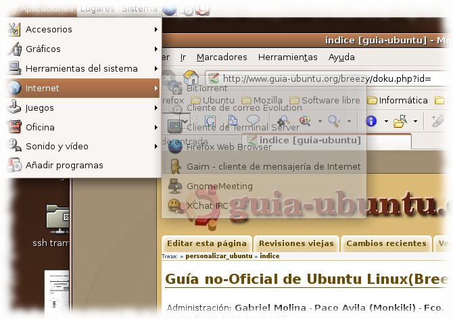Select Añadir programas in Applications menu
The width and height of the screenshot is (453, 319).
coord(64,166)
